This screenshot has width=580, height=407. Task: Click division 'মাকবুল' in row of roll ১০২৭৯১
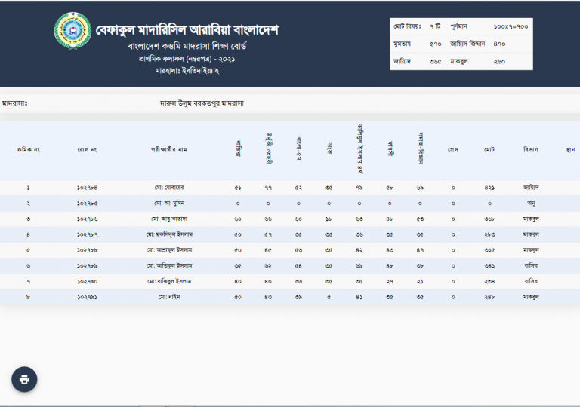(531, 297)
